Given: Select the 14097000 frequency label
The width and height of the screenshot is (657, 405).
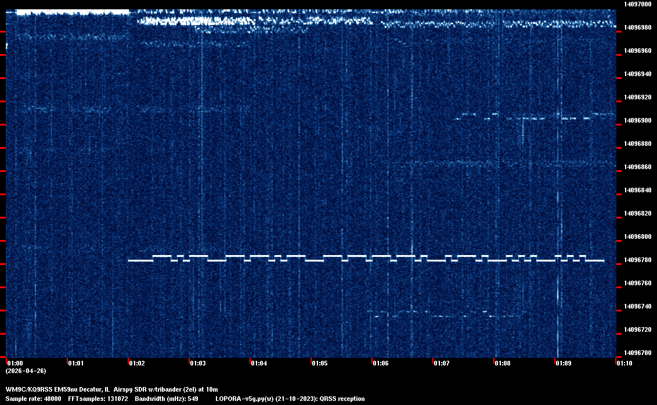Looking at the screenshot, I should [x=637, y=4].
